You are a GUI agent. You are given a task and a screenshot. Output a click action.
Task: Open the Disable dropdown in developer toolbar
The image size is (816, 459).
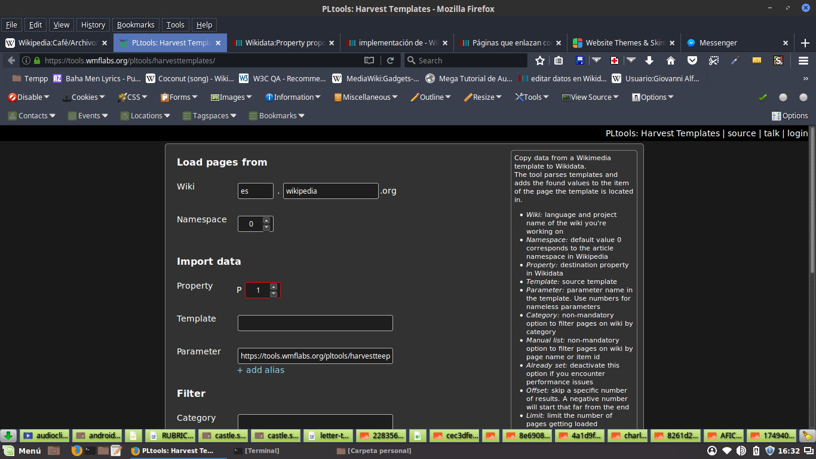tap(29, 97)
